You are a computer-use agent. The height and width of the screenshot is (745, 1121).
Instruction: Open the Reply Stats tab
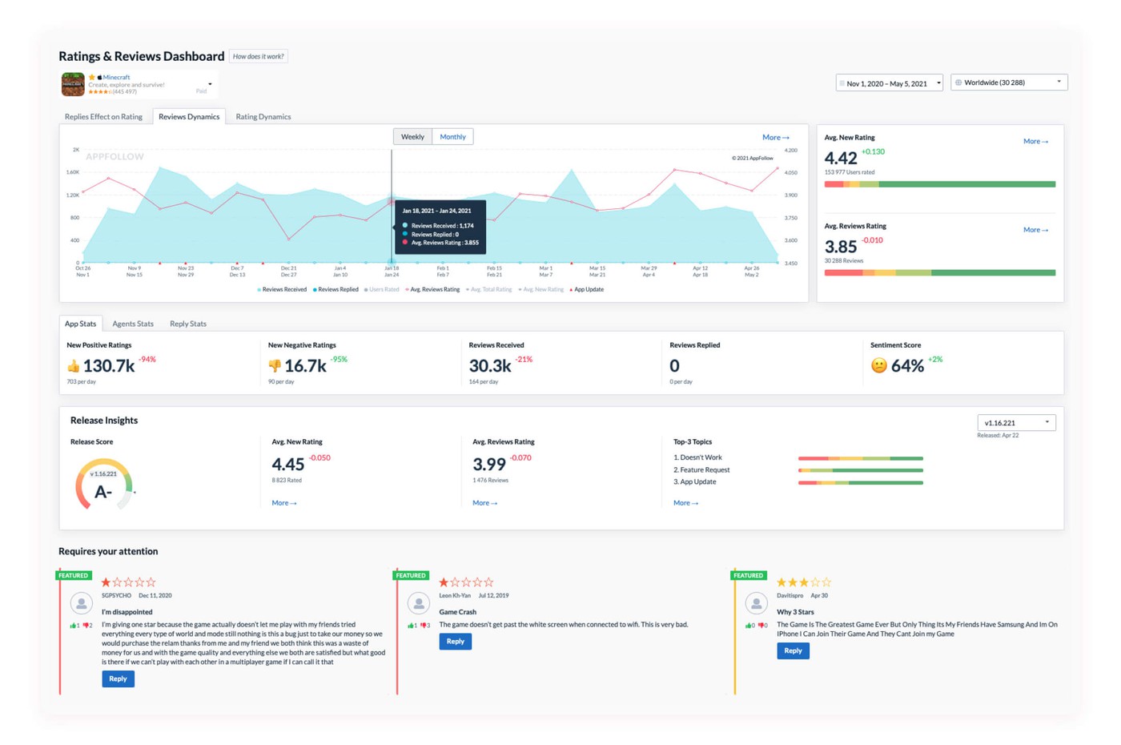(x=188, y=324)
